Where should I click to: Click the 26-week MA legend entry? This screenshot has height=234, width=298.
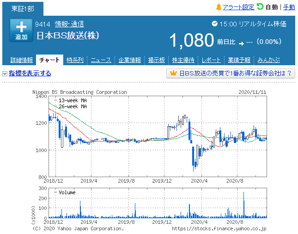coord(70,106)
